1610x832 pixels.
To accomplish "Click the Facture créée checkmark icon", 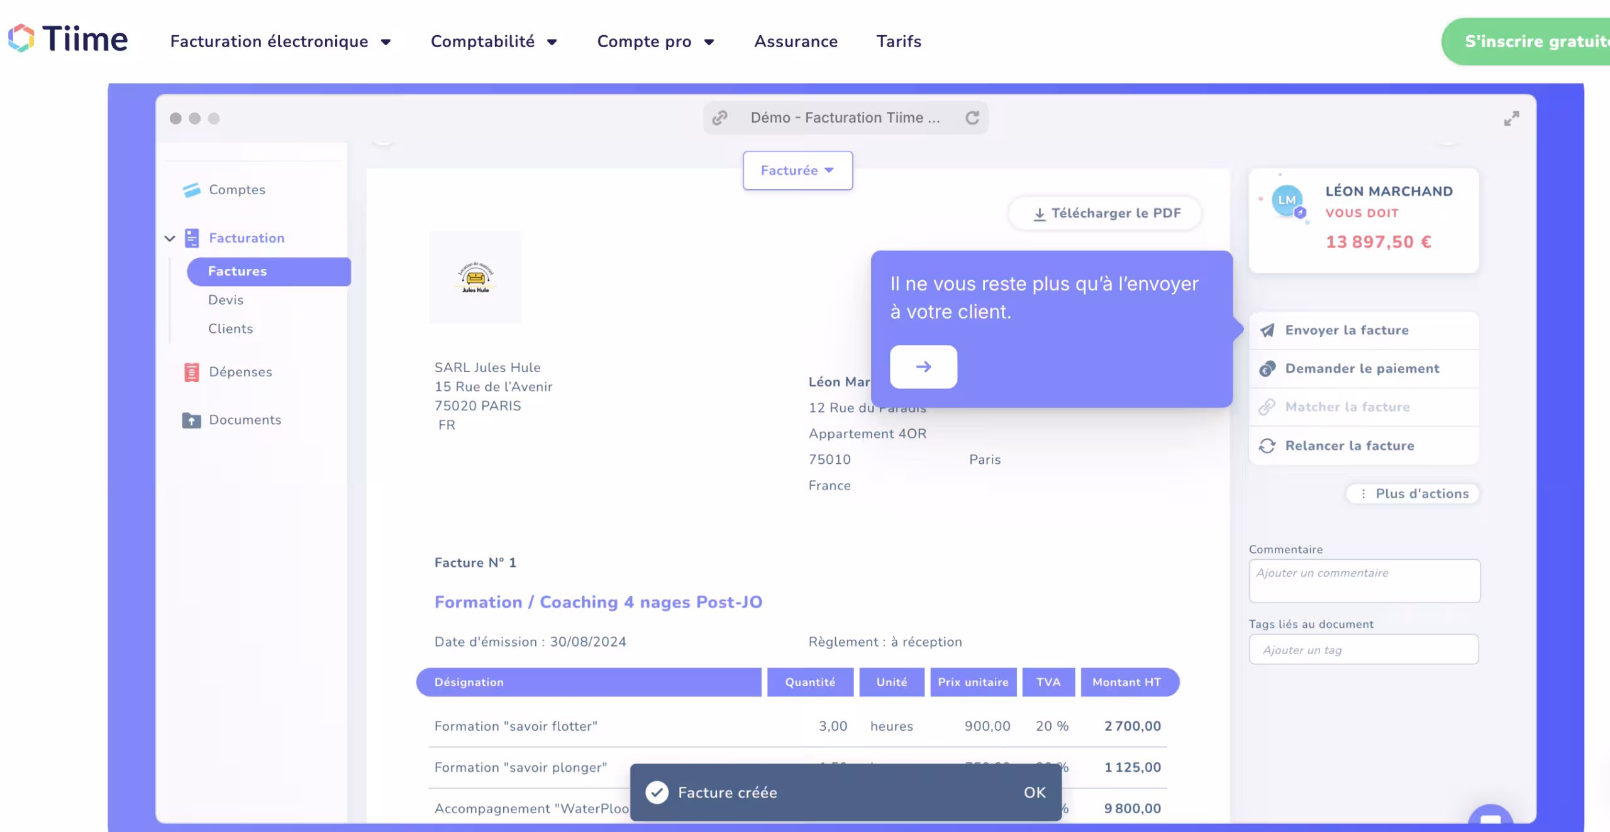I will [x=657, y=792].
